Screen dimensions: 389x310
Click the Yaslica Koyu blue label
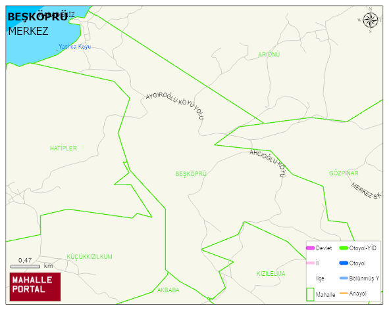(74, 47)
